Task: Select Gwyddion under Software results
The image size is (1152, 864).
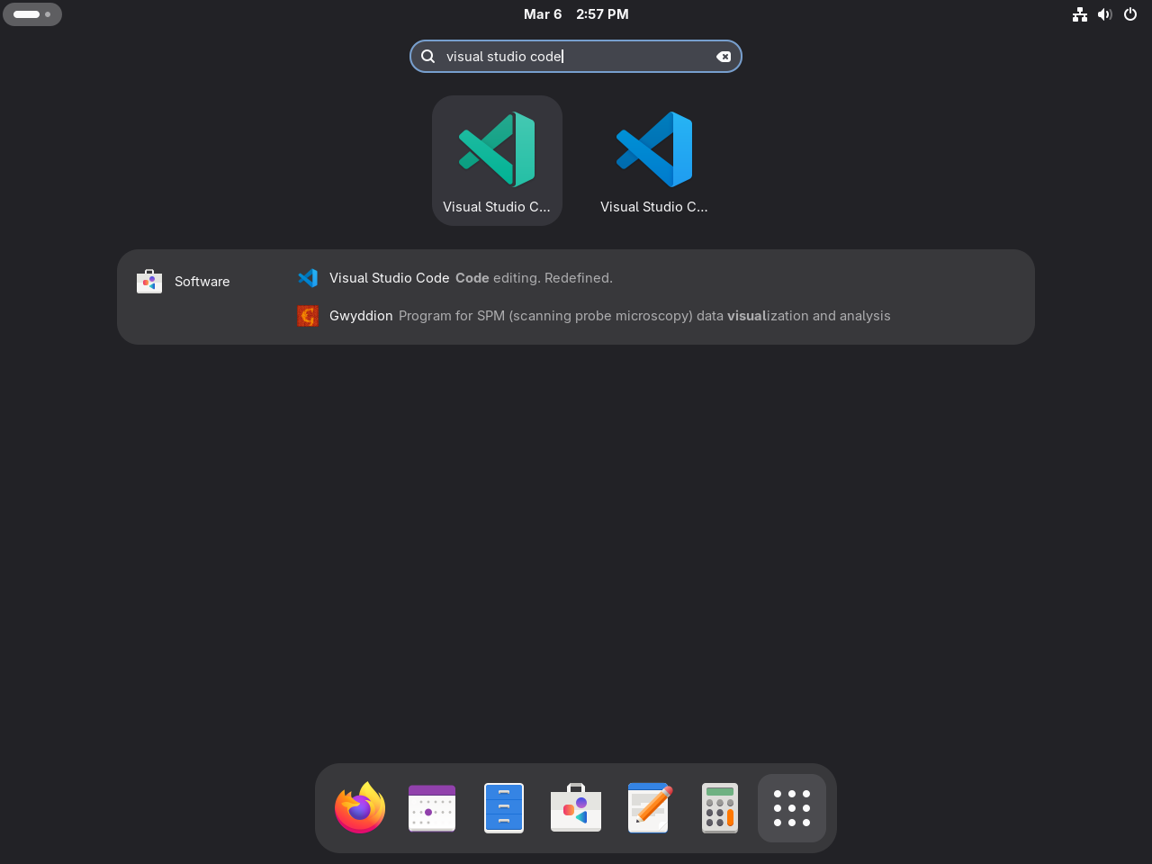Action: click(609, 316)
